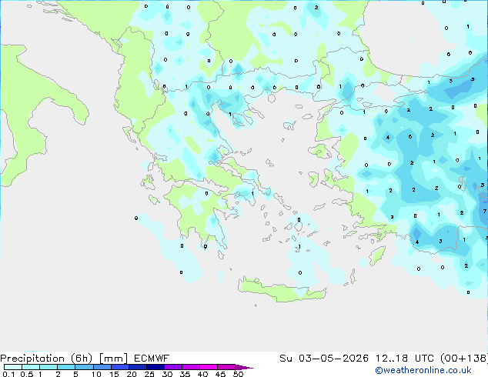488x377 pixels.
Task: Click the "12..18 UTC" time range text
Action: click(404, 359)
